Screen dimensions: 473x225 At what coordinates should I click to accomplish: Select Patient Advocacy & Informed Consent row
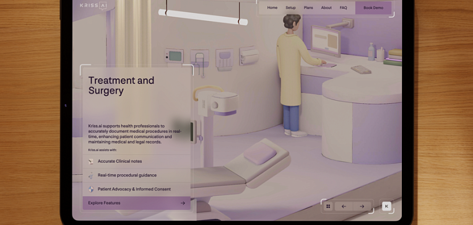[136, 189]
